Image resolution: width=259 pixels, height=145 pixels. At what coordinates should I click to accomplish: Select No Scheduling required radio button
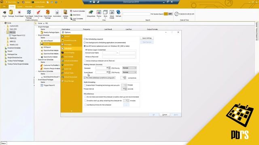coord(85,39)
